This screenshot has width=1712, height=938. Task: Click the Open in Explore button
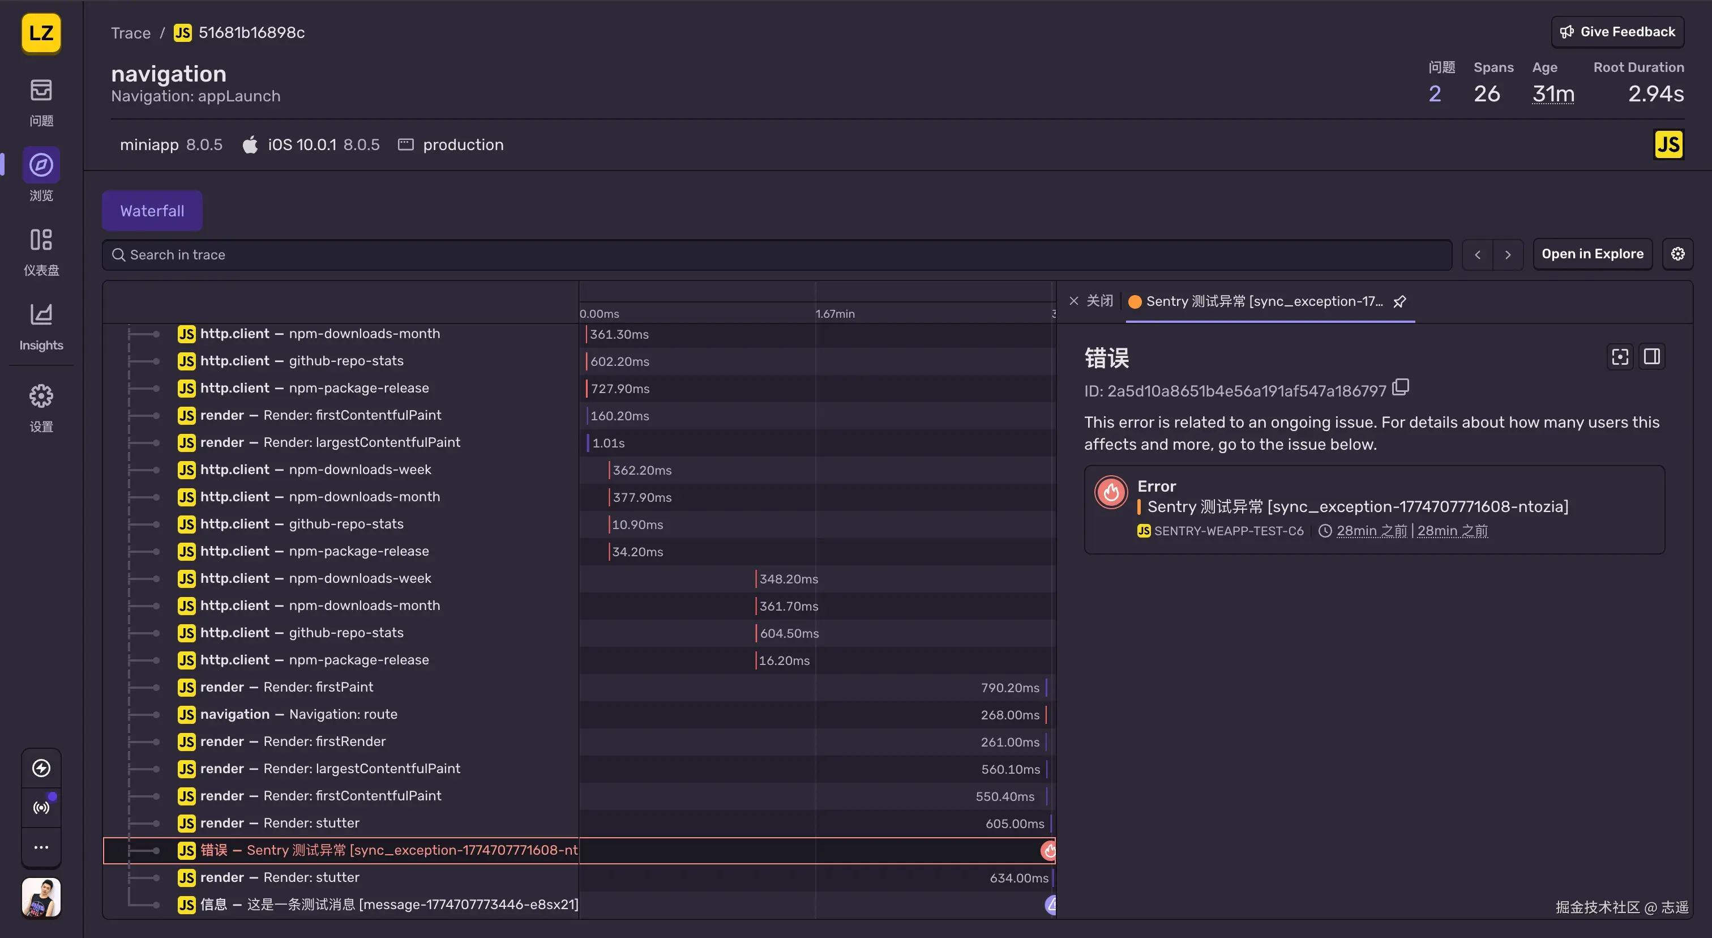[x=1593, y=254]
